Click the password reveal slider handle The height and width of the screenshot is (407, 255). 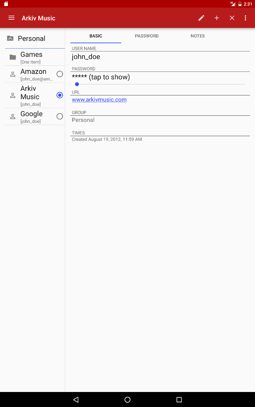tap(77, 84)
